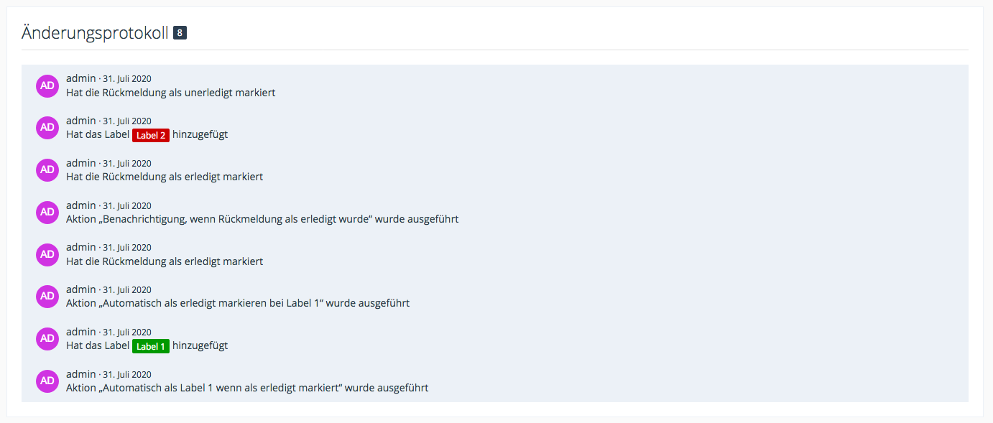Viewport: 993px width, 423px height.
Task: Click the 31. Juli 2020 date on the unerledigt entry
Action: click(127, 79)
